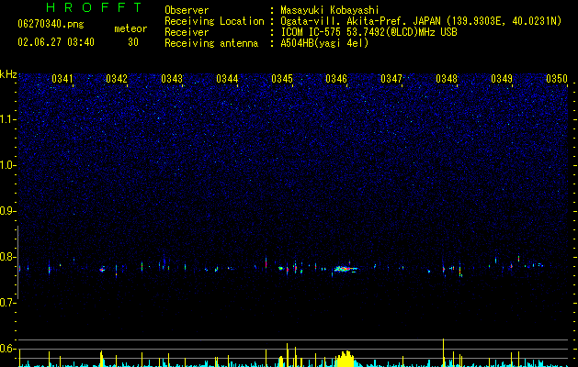Click the date stamp 02.06.27 03:40

(x=56, y=42)
